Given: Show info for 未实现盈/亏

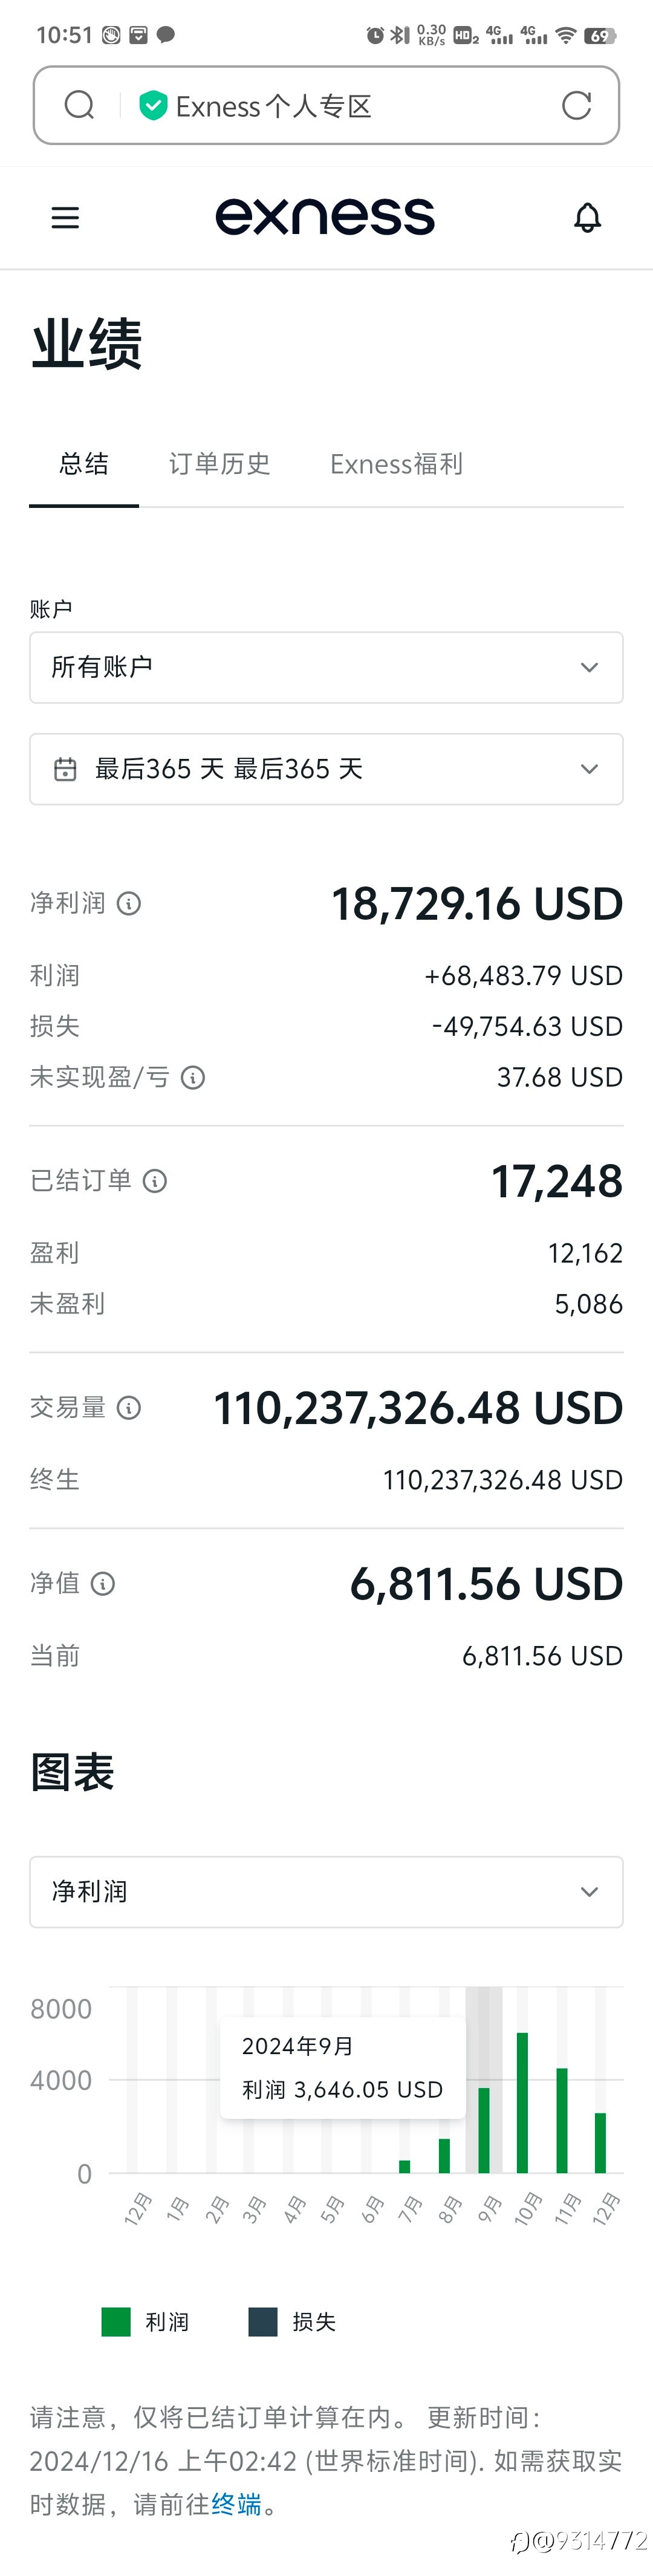Looking at the screenshot, I should click(x=193, y=1078).
